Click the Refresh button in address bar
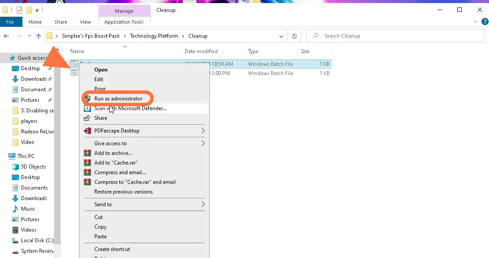The height and width of the screenshot is (258, 489). coord(294,36)
